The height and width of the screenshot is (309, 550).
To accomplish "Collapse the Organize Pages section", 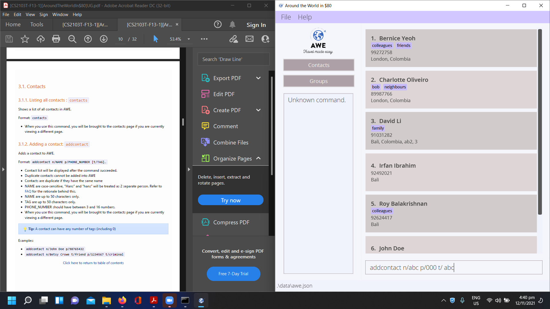I will [x=258, y=158].
